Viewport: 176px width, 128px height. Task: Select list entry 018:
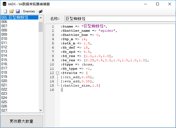pyautogui.click(x=20, y=72)
